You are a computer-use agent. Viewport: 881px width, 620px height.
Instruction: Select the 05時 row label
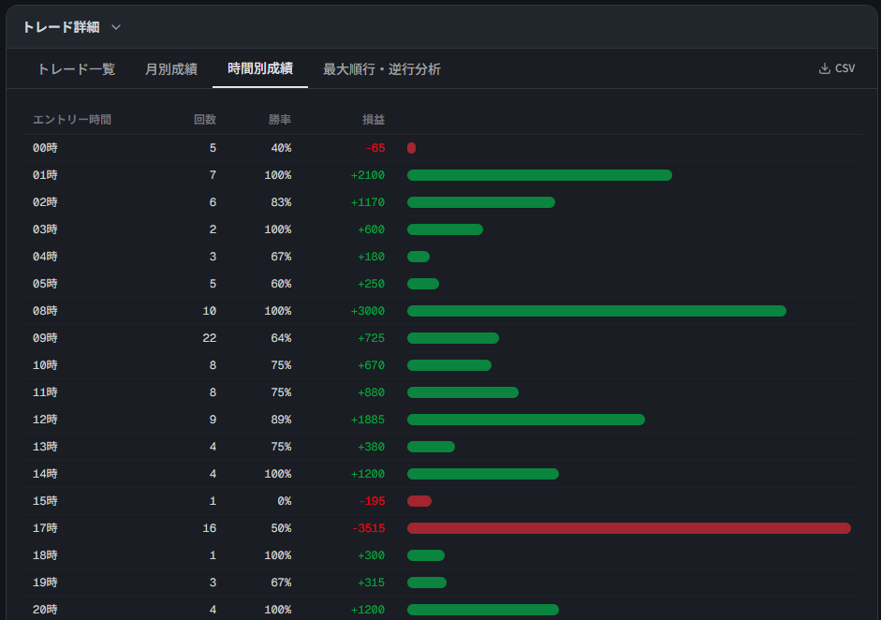coord(45,284)
